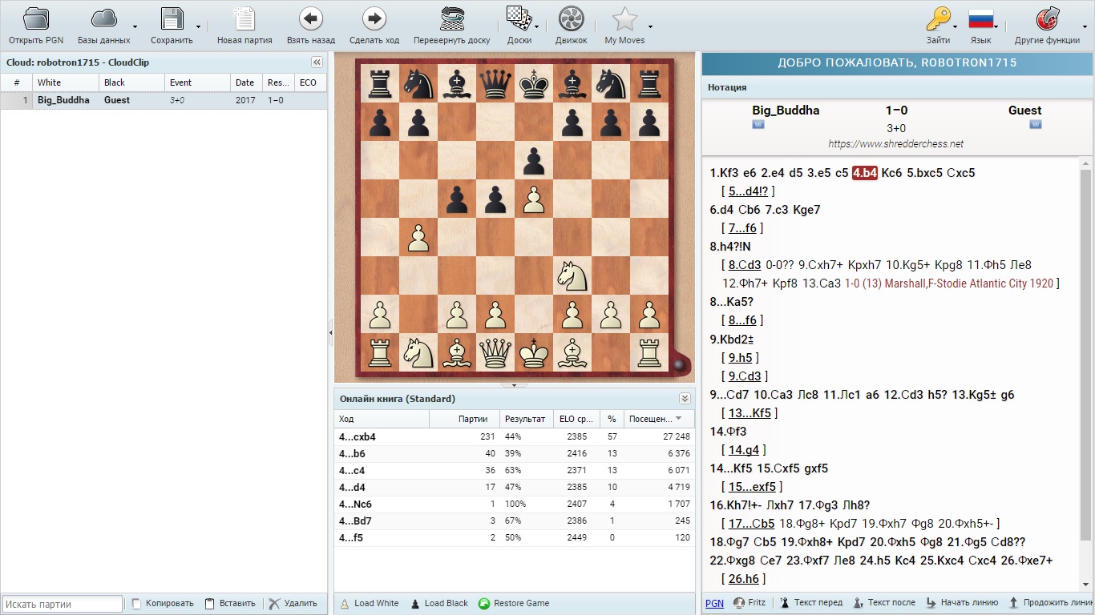This screenshot has width=1095, height=615.
Task: Click the Искать партии search field
Action: coord(63,604)
